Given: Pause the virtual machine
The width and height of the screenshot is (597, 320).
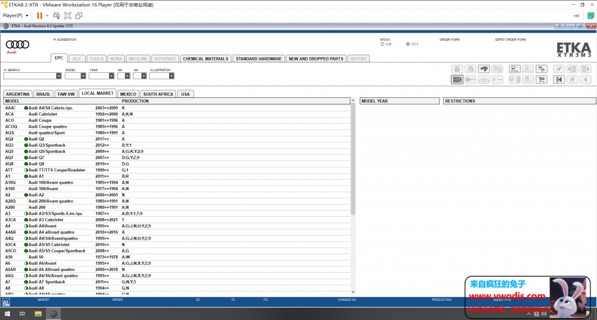Looking at the screenshot, I should click(x=39, y=16).
